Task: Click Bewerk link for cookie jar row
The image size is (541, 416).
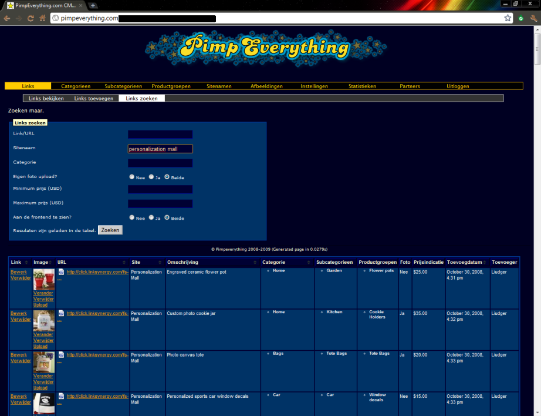Action: [x=19, y=313]
